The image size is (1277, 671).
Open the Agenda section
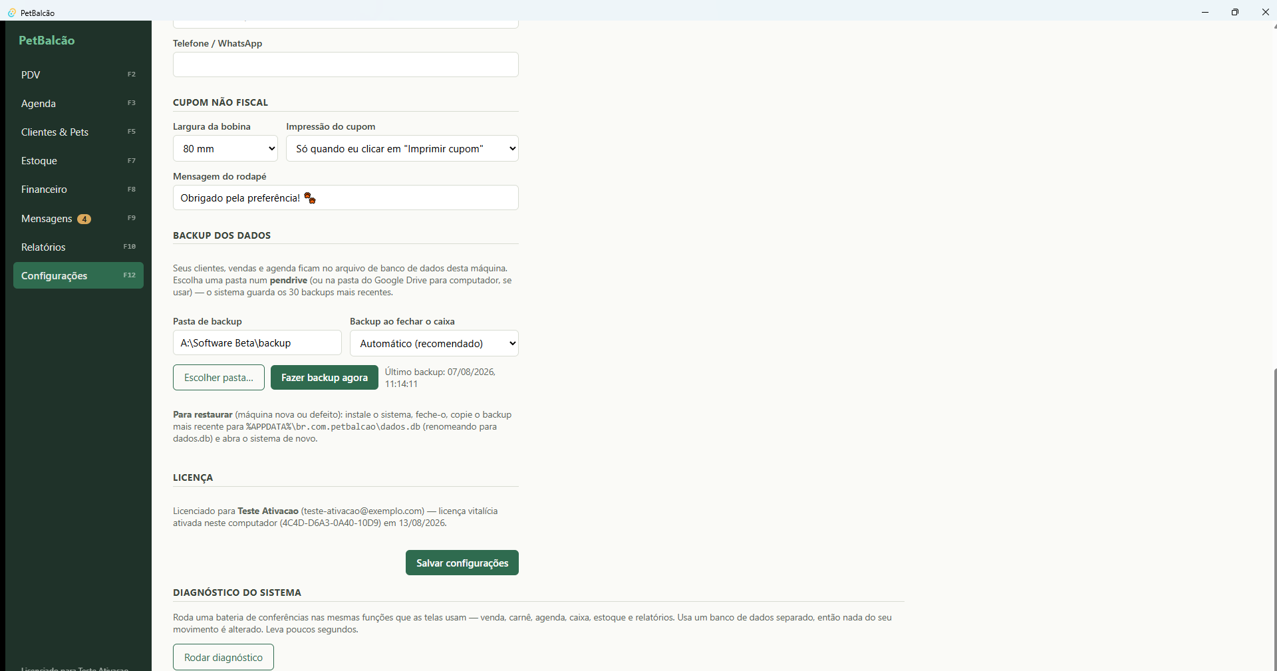pos(78,103)
